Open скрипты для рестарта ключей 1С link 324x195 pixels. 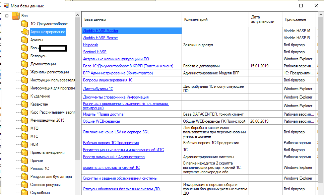pyautogui.click(x=111, y=168)
